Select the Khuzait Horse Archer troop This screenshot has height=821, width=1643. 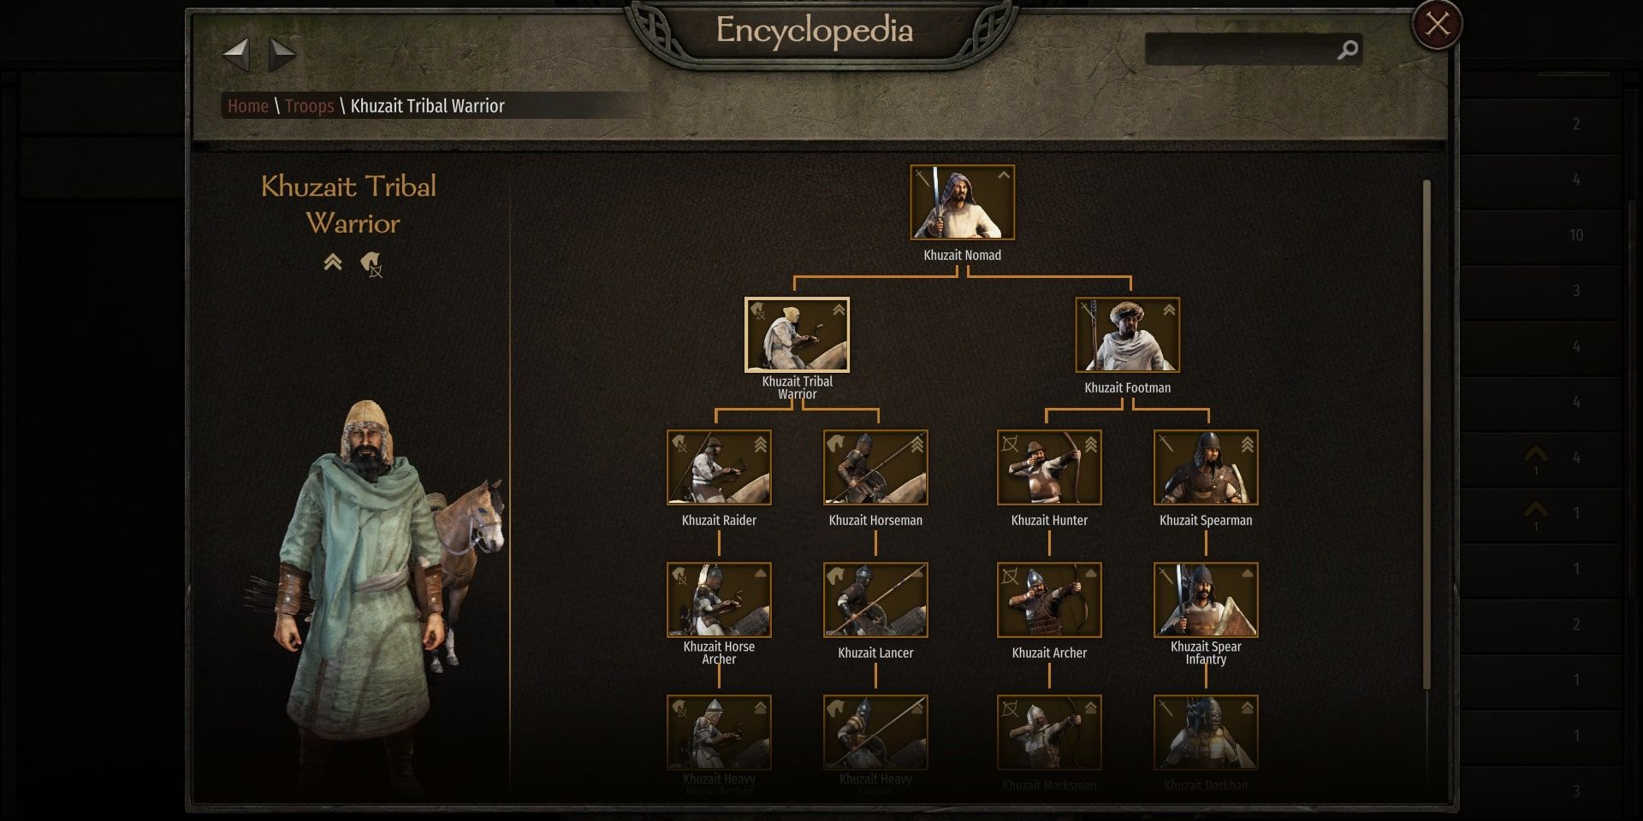point(719,600)
